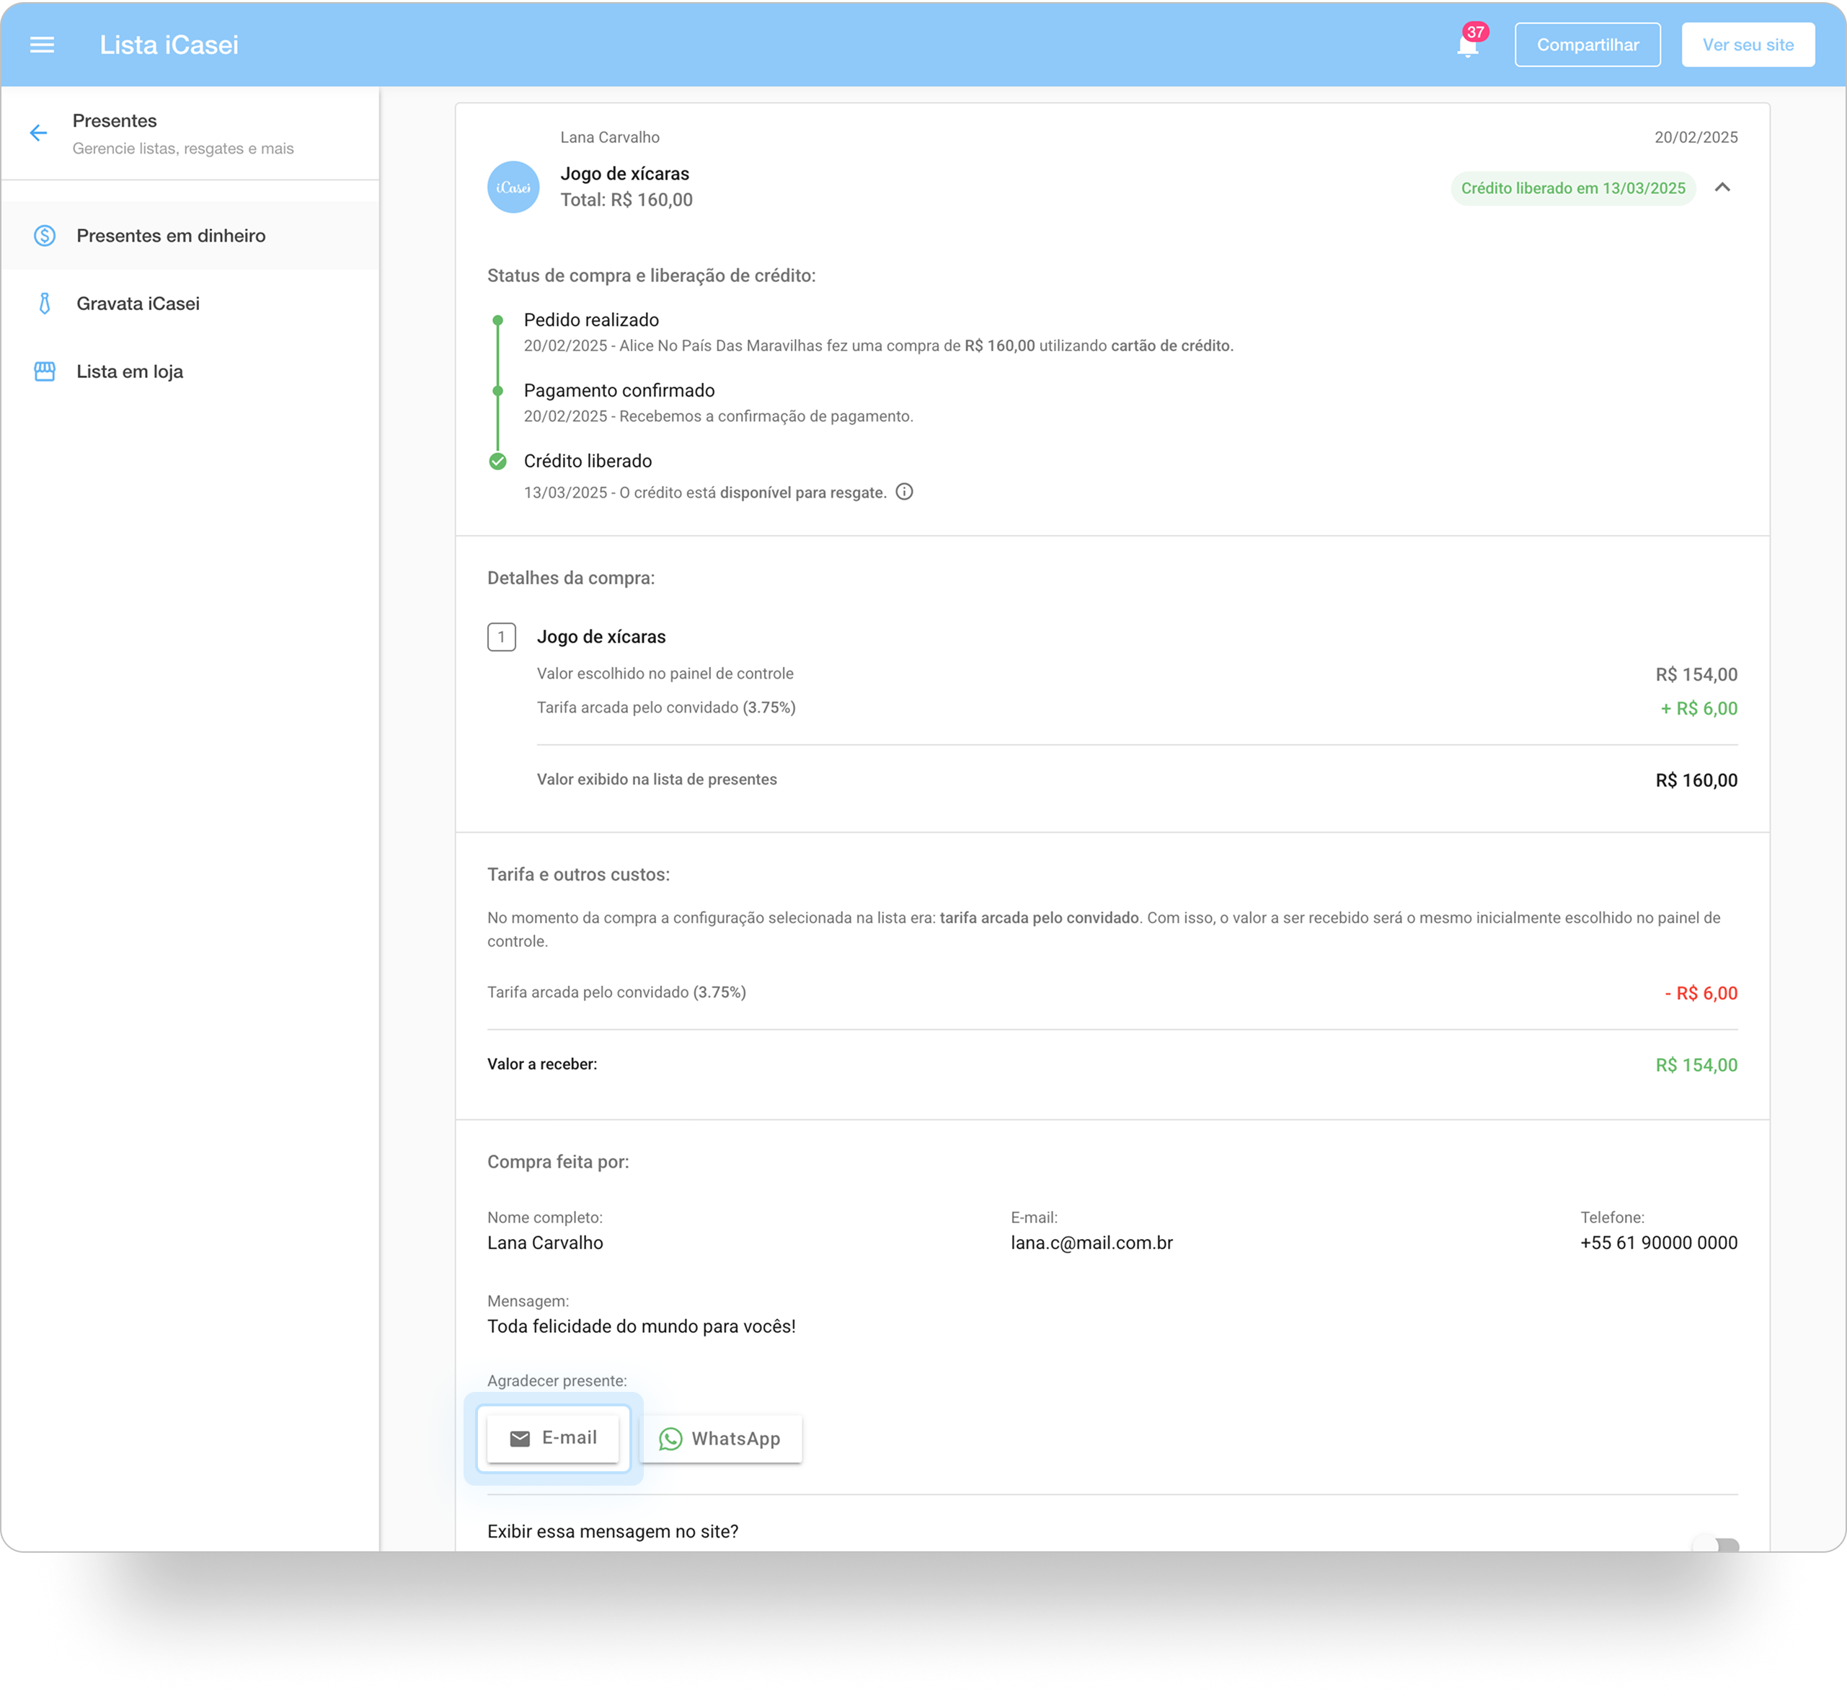The width and height of the screenshot is (1847, 1697).
Task: Click the Crédito liberado em 13/03/2025 badge
Action: [1572, 188]
